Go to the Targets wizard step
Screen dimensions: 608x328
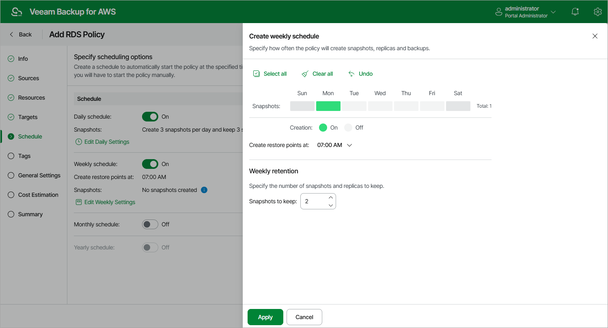tap(28, 117)
